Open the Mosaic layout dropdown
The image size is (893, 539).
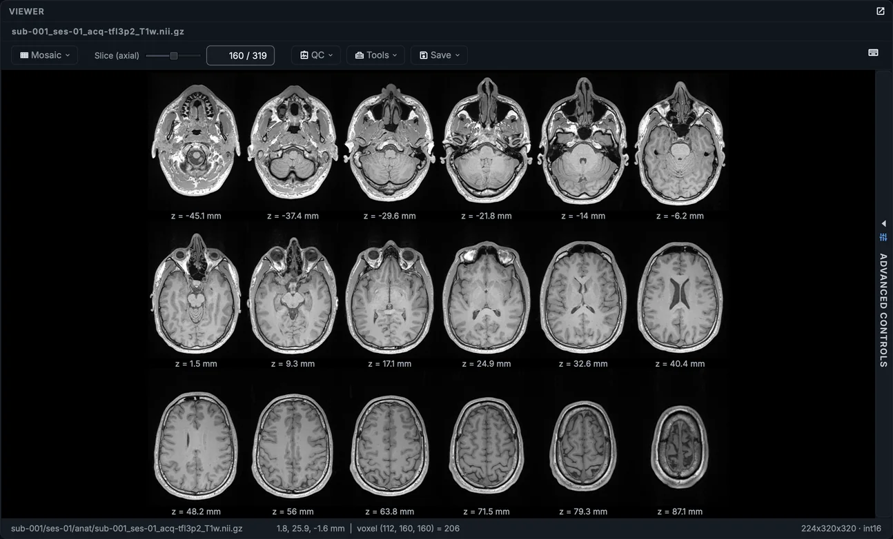tap(45, 55)
